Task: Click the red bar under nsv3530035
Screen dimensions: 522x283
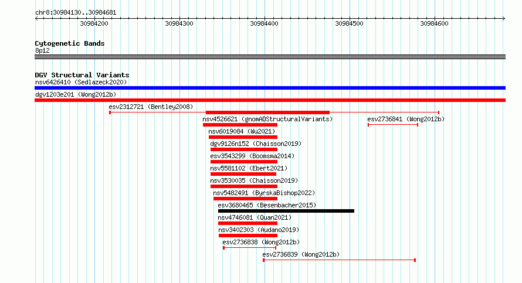Action: pyautogui.click(x=244, y=186)
